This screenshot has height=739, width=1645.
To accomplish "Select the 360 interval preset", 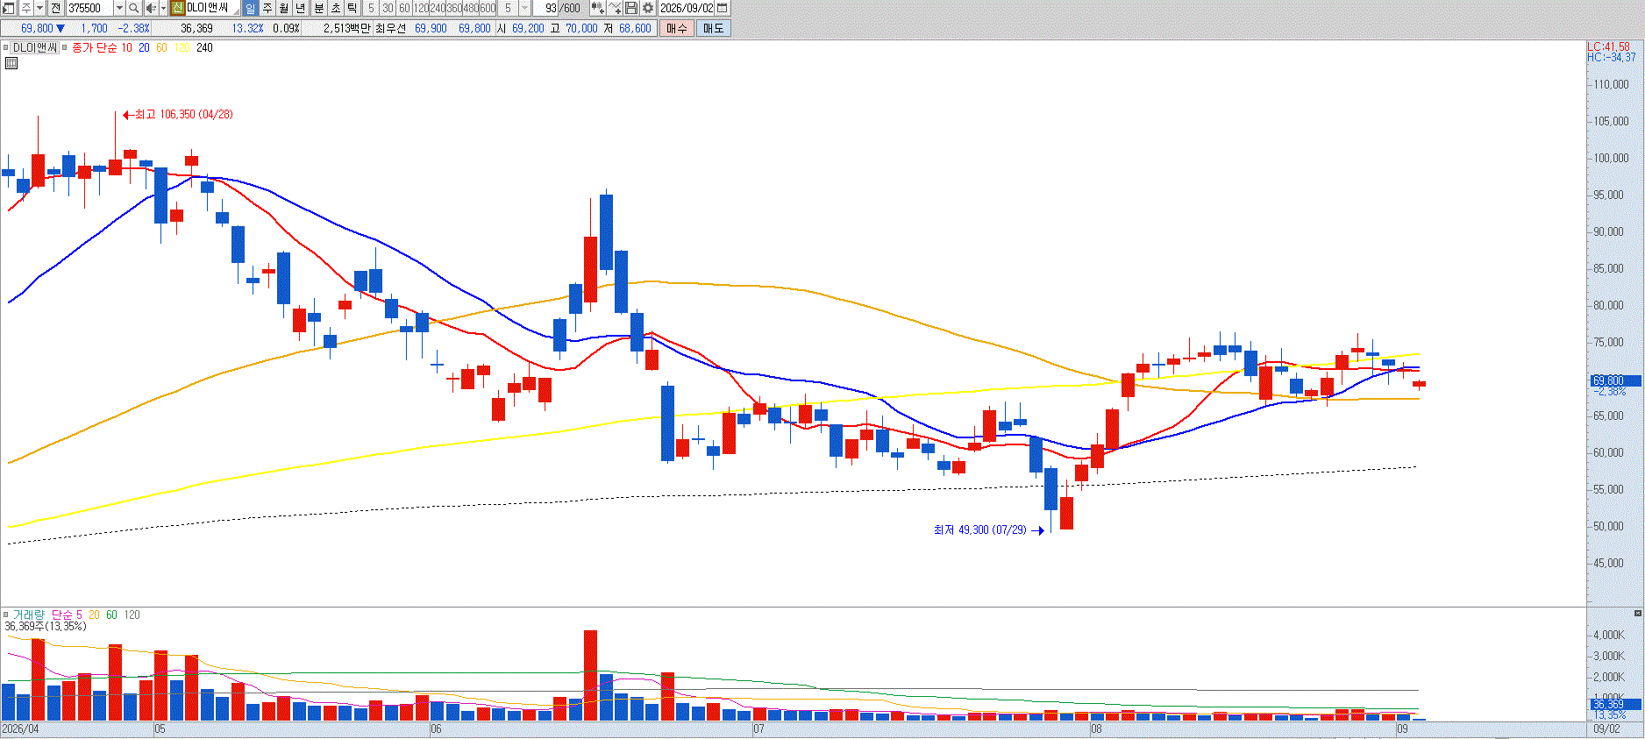I will 454,8.
